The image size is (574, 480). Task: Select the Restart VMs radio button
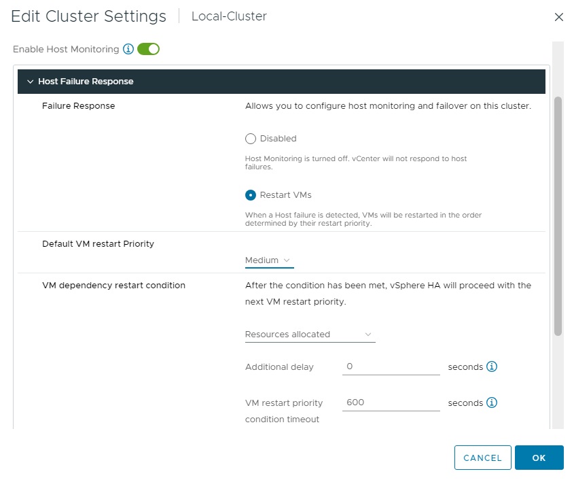(251, 195)
